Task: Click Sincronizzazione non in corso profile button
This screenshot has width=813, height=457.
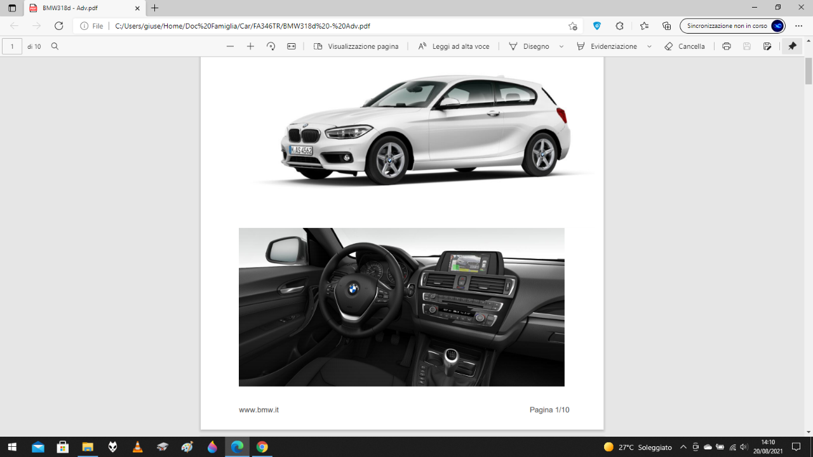Action: pos(732,26)
